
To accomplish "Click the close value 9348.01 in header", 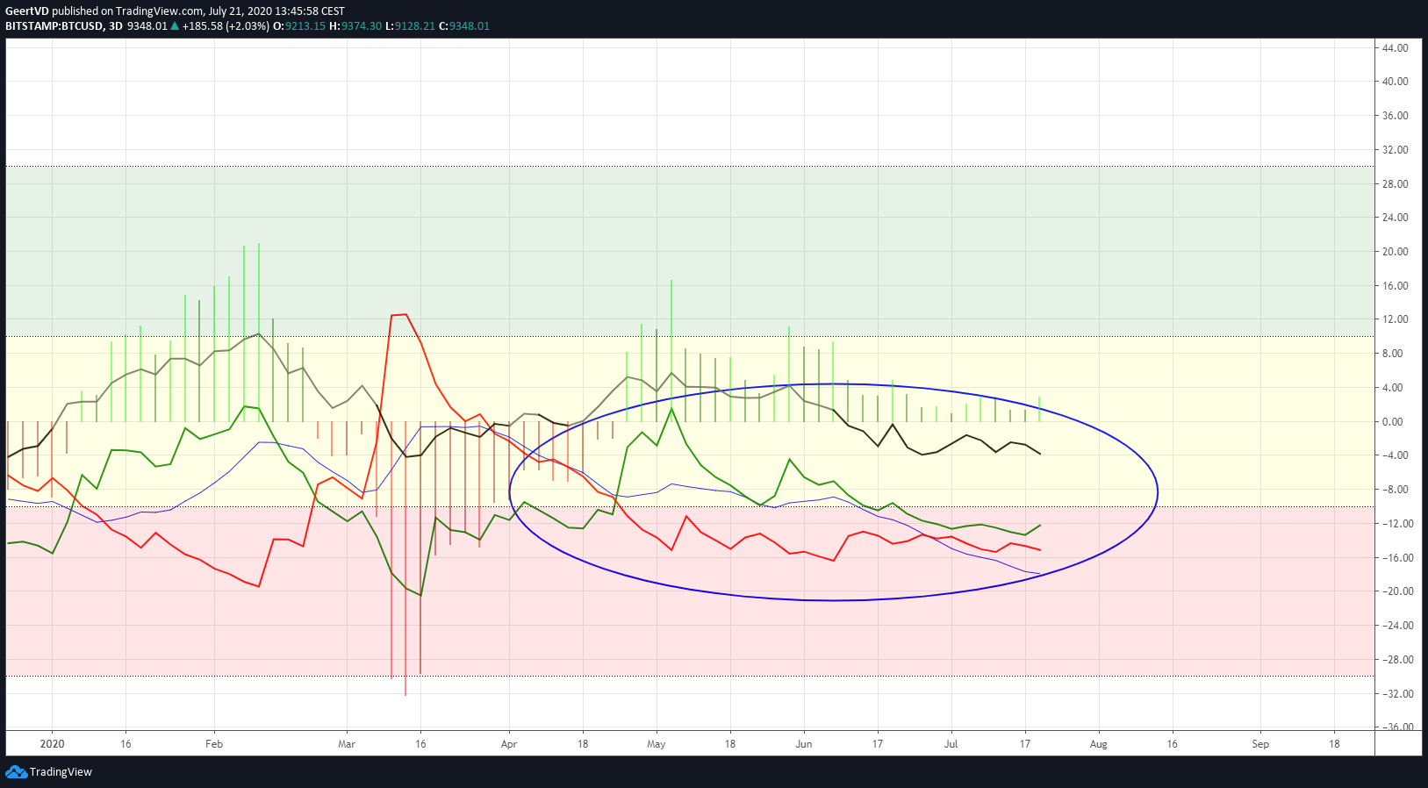I will pos(470,26).
